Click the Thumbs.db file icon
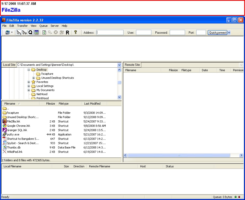 (x=5, y=147)
